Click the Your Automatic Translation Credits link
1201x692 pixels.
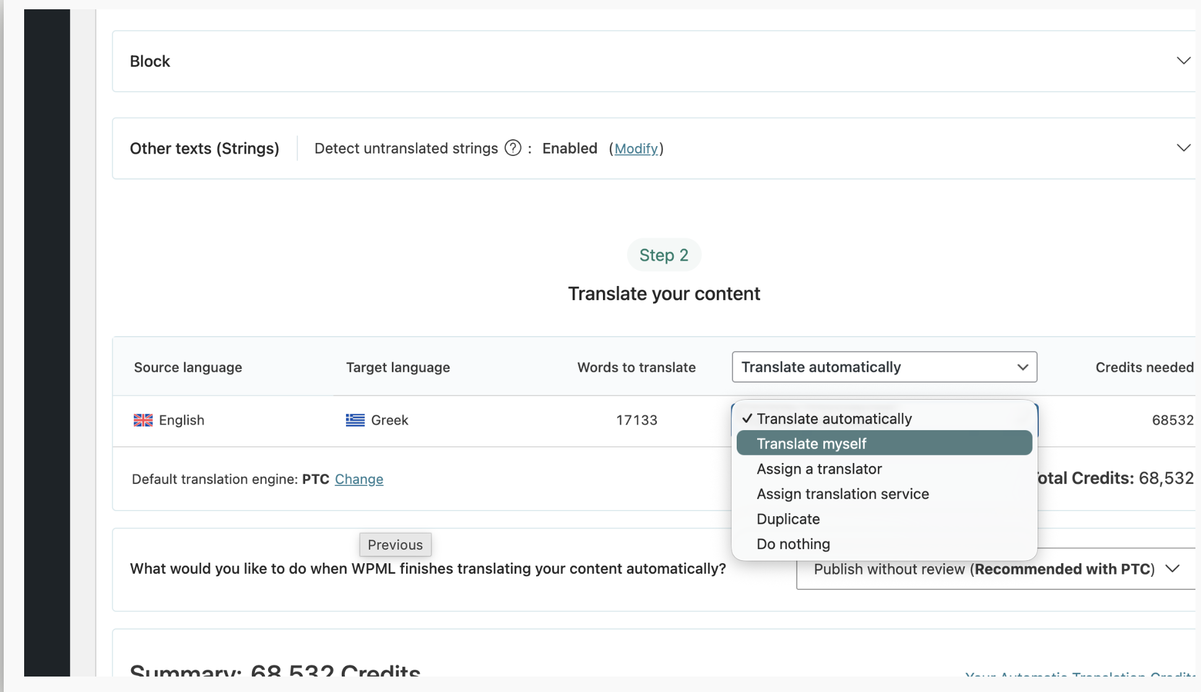click(x=1080, y=673)
